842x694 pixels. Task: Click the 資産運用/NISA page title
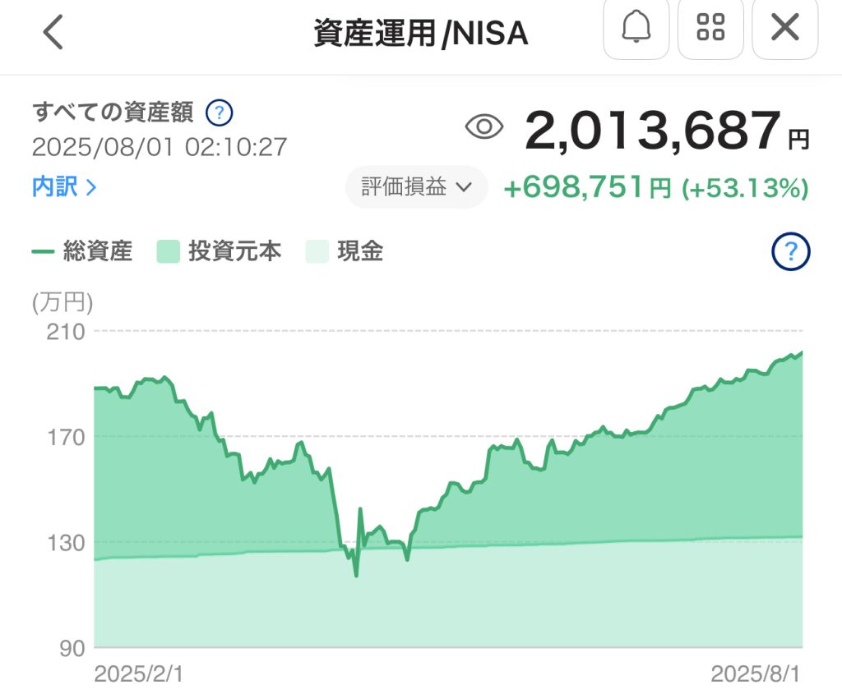point(421,33)
